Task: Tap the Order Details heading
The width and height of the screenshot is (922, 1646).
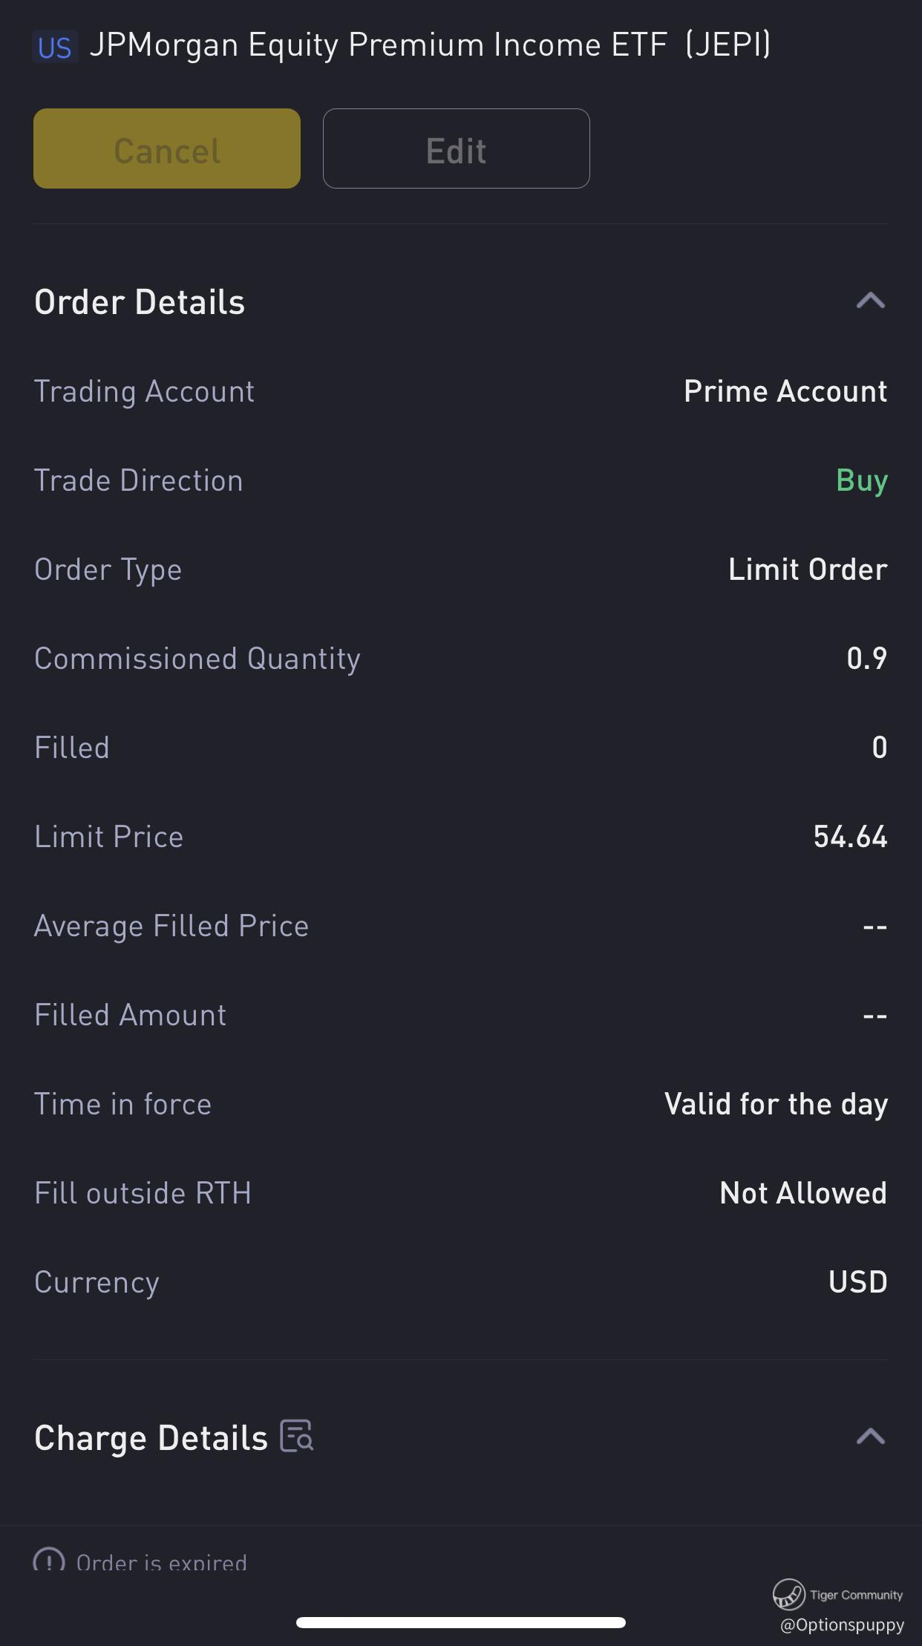Action: [140, 302]
